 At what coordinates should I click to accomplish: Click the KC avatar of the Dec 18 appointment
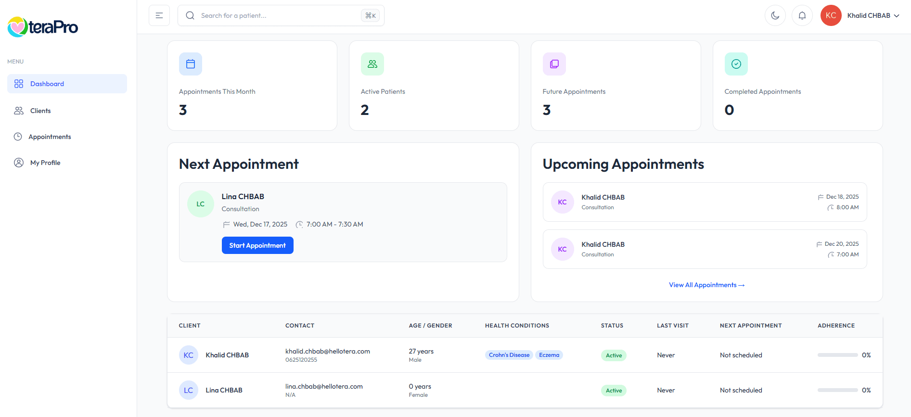click(563, 202)
